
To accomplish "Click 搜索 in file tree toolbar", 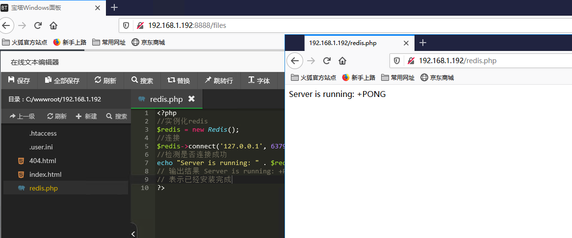I will (117, 116).
